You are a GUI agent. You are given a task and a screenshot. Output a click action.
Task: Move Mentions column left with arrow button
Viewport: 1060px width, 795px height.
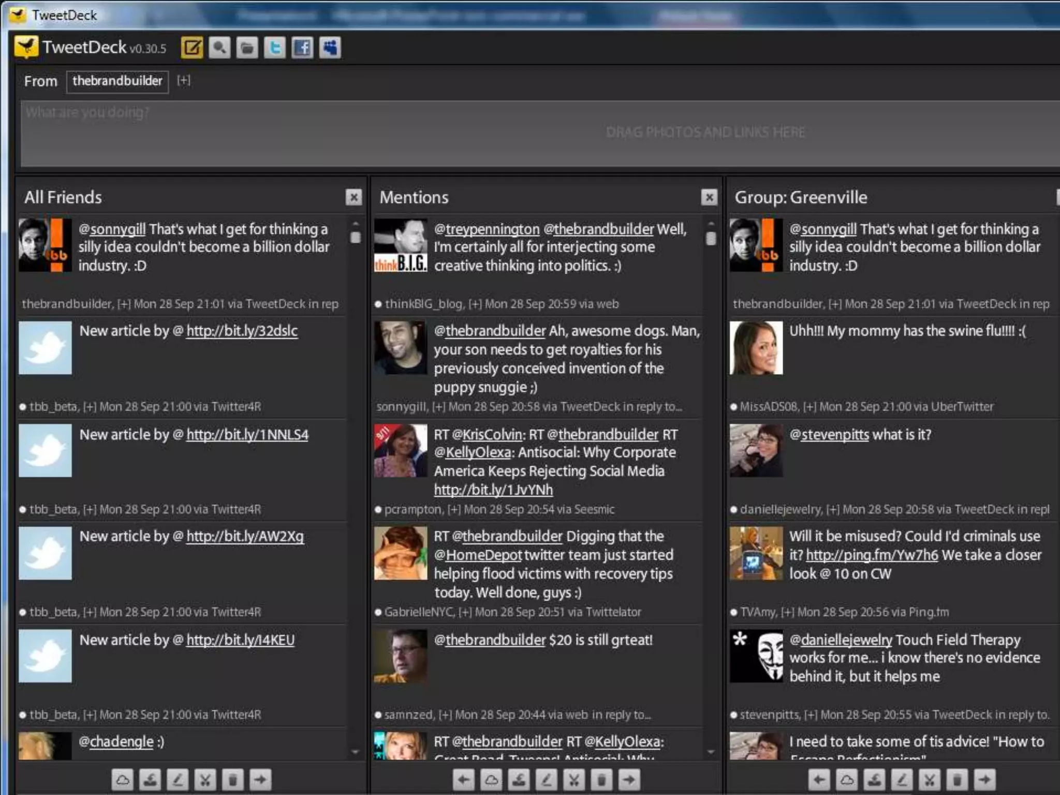pyautogui.click(x=464, y=779)
